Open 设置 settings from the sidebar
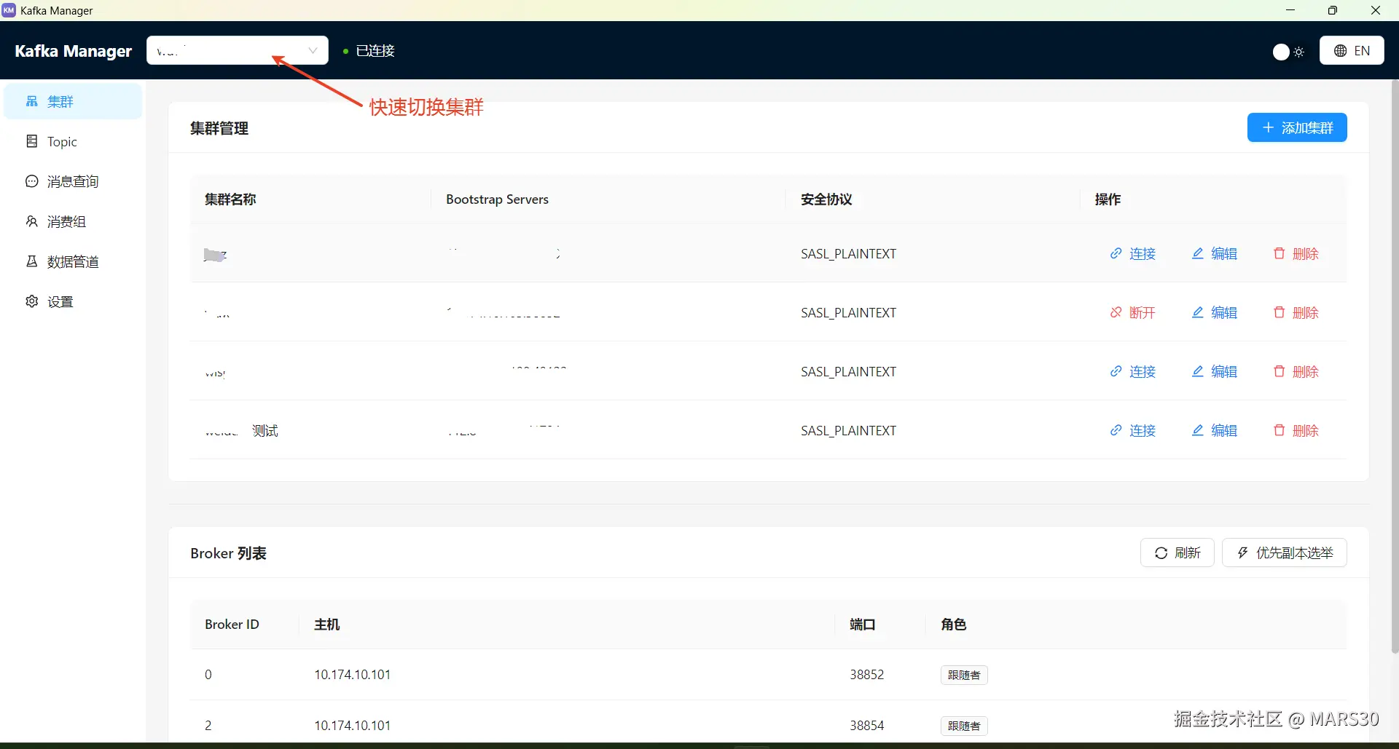 point(73,301)
